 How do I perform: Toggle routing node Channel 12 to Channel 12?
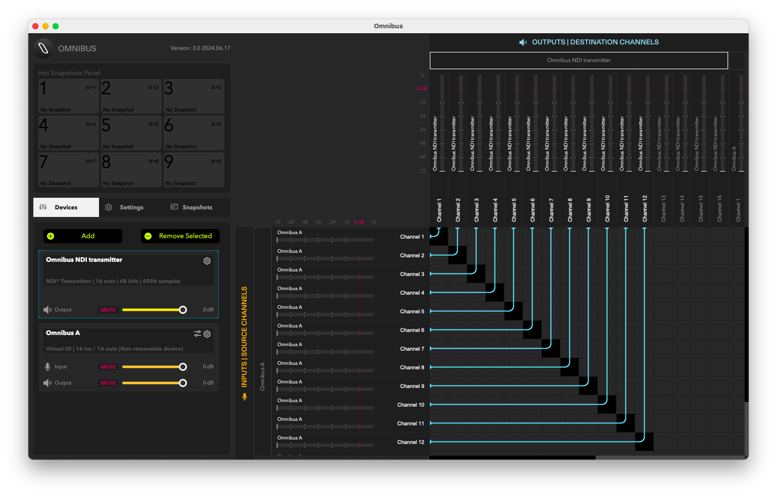(644, 442)
